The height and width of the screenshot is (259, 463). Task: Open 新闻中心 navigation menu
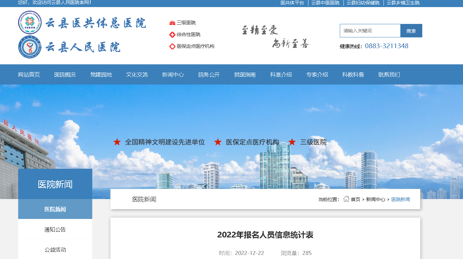173,74
